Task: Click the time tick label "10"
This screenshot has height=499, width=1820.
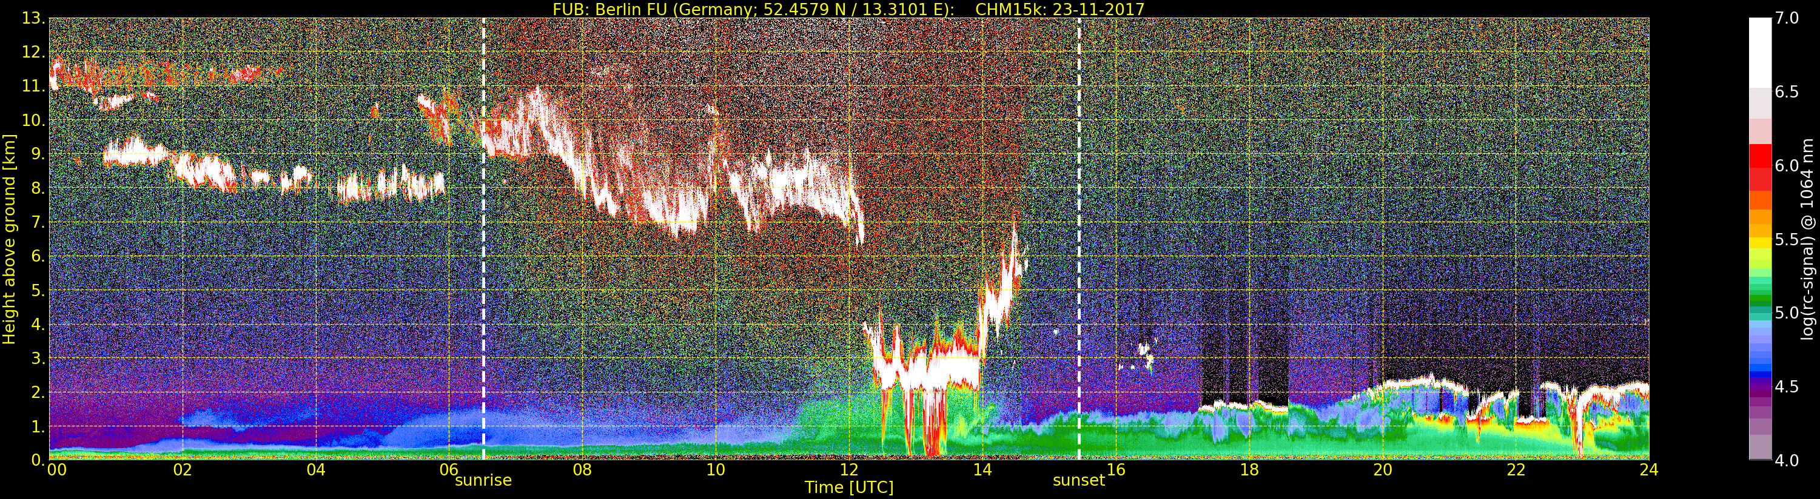Action: coord(716,470)
